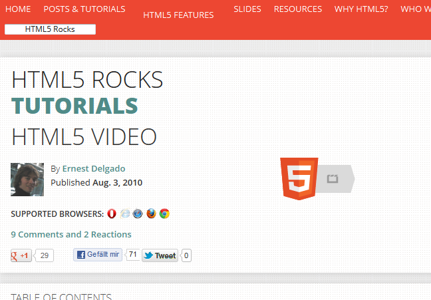Viewport: 431px width, 300px height.
Task: Open Posts & Tutorials in navigation
Action: (x=84, y=9)
